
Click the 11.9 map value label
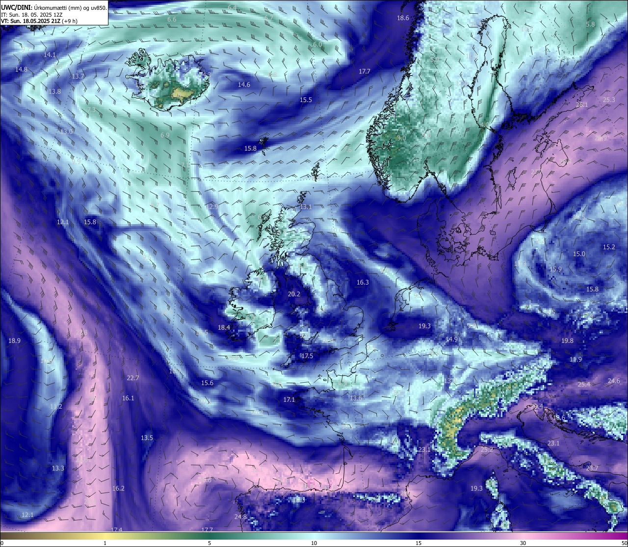pos(576,359)
